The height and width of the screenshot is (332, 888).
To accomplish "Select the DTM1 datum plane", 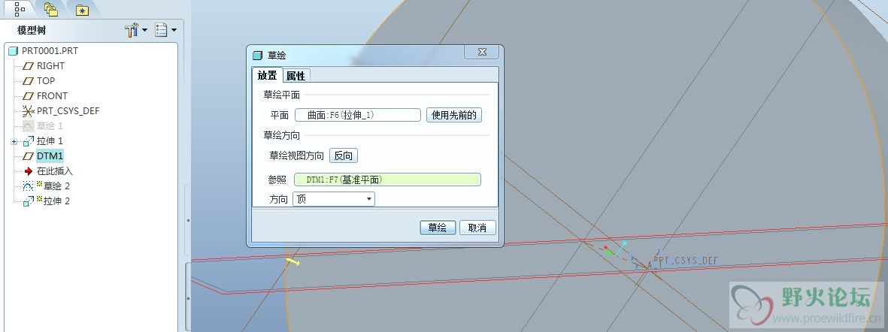I will point(50,155).
